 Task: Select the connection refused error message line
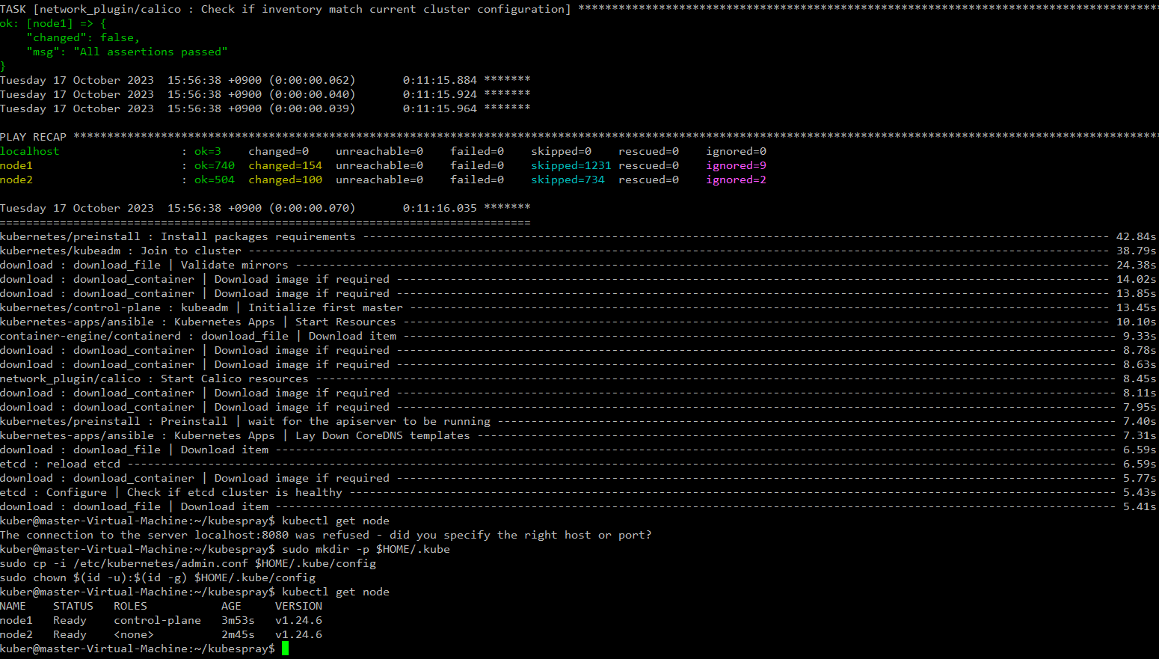tap(326, 535)
